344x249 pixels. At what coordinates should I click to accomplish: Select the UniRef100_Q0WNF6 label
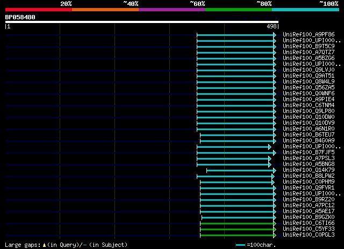(309, 94)
